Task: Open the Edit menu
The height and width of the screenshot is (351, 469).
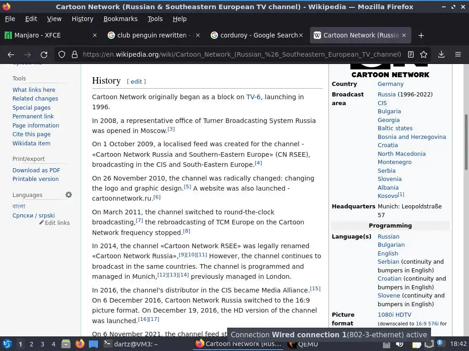Action: [x=31, y=19]
